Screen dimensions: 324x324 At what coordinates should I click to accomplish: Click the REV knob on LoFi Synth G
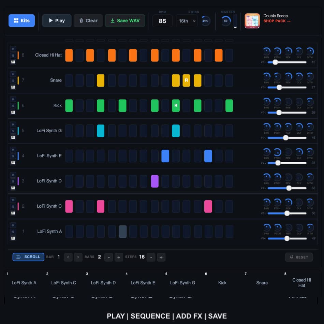pos(288,127)
